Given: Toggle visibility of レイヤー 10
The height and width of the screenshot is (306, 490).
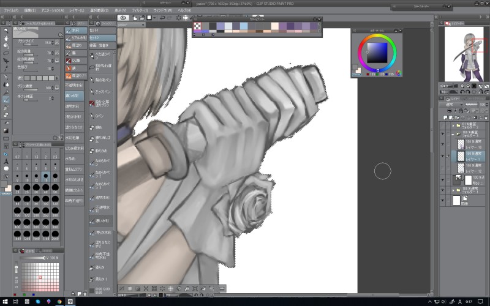Looking at the screenshot, I should coord(442,144).
